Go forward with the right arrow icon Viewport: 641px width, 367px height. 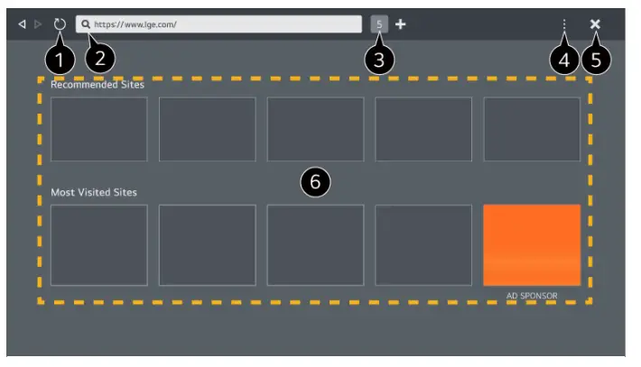coord(38,24)
